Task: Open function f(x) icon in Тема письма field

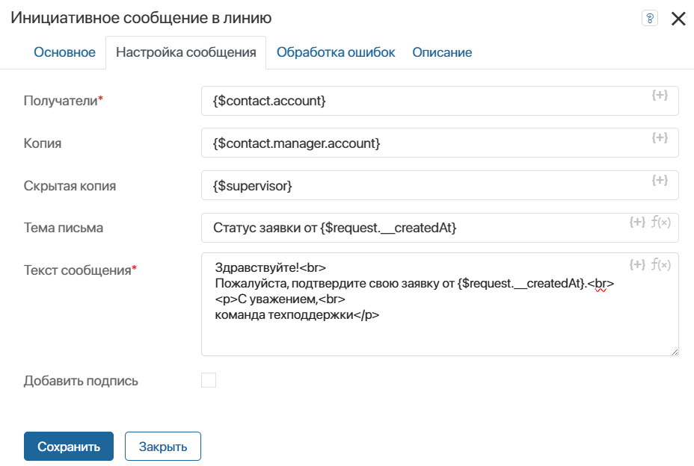Action: [x=661, y=222]
